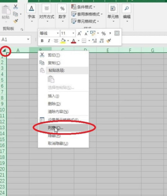Apply comma style in the mini toolbar
Image resolution: width=167 pixels, height=196 pixels.
tap(110, 33)
